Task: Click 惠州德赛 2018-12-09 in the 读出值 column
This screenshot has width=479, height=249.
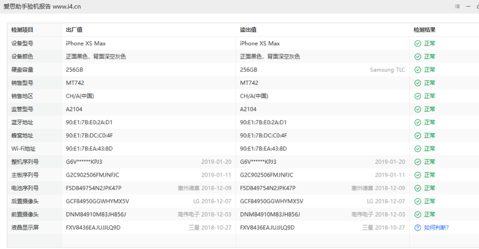Action: click(x=378, y=188)
